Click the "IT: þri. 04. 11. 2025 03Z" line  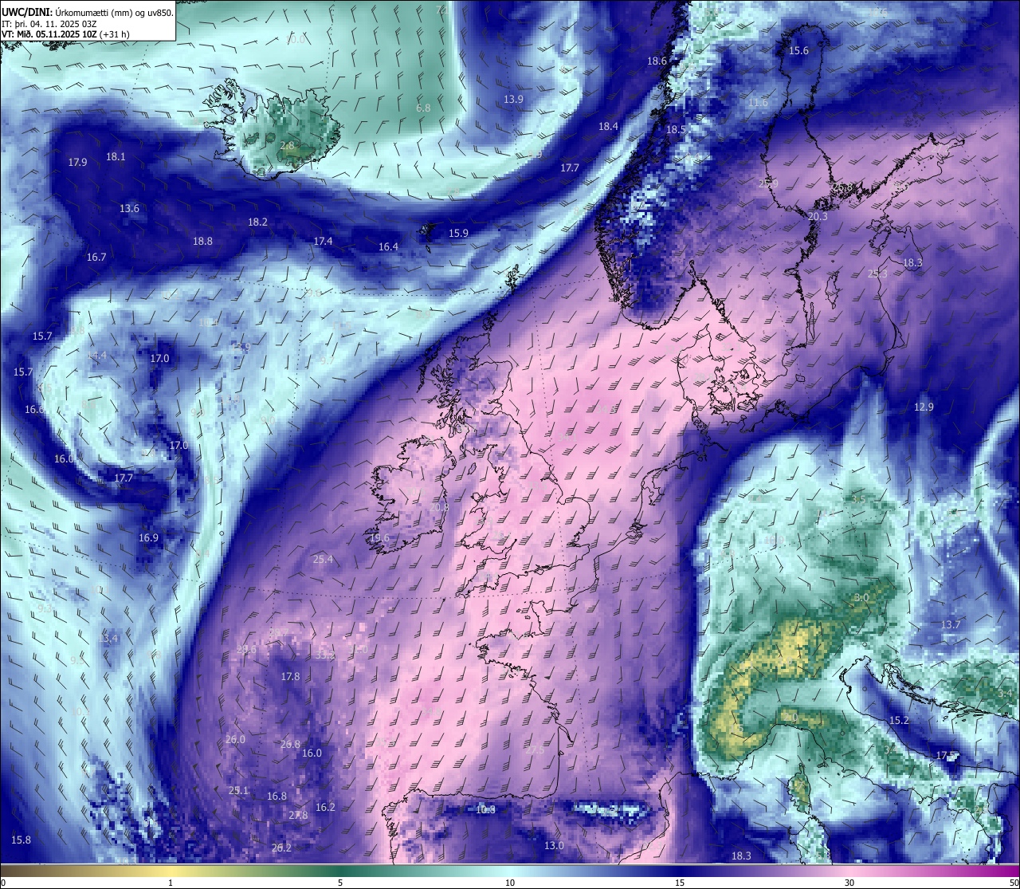click(49, 23)
